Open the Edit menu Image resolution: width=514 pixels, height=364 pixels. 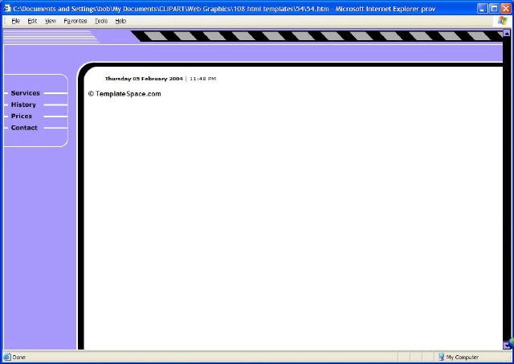click(x=32, y=21)
